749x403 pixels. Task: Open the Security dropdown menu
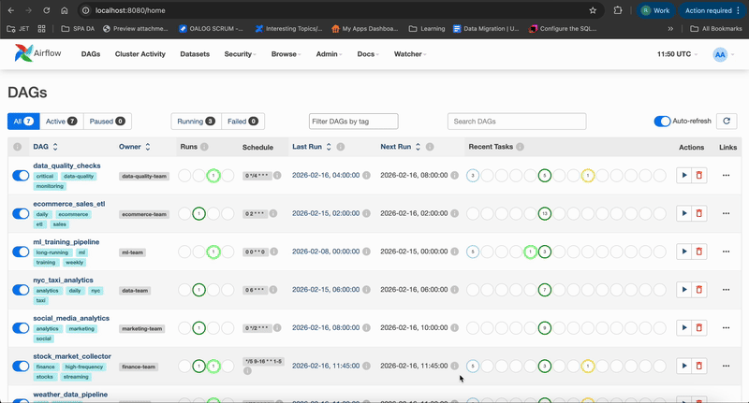(240, 54)
